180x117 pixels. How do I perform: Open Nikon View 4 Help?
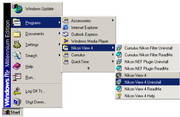tap(147, 96)
